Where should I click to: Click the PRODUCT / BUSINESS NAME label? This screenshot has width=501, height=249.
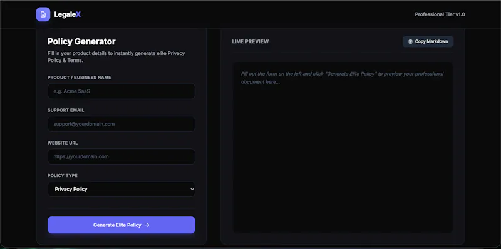(80, 78)
